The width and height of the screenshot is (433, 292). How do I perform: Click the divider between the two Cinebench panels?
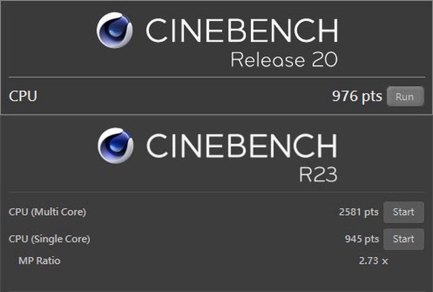(216, 116)
